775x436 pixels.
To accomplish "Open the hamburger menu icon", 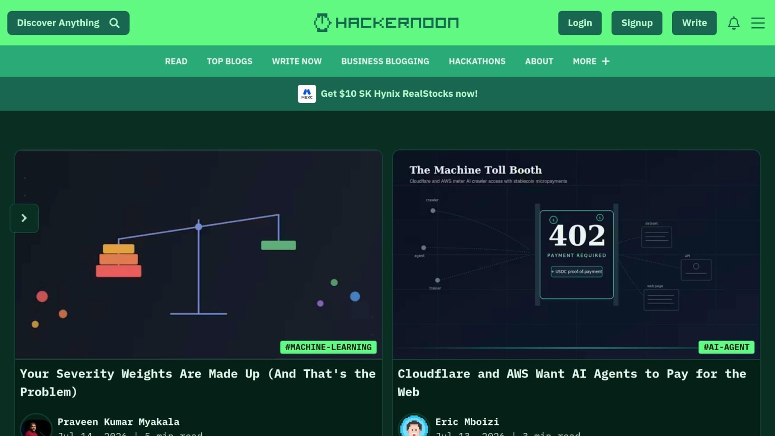I will click(758, 23).
